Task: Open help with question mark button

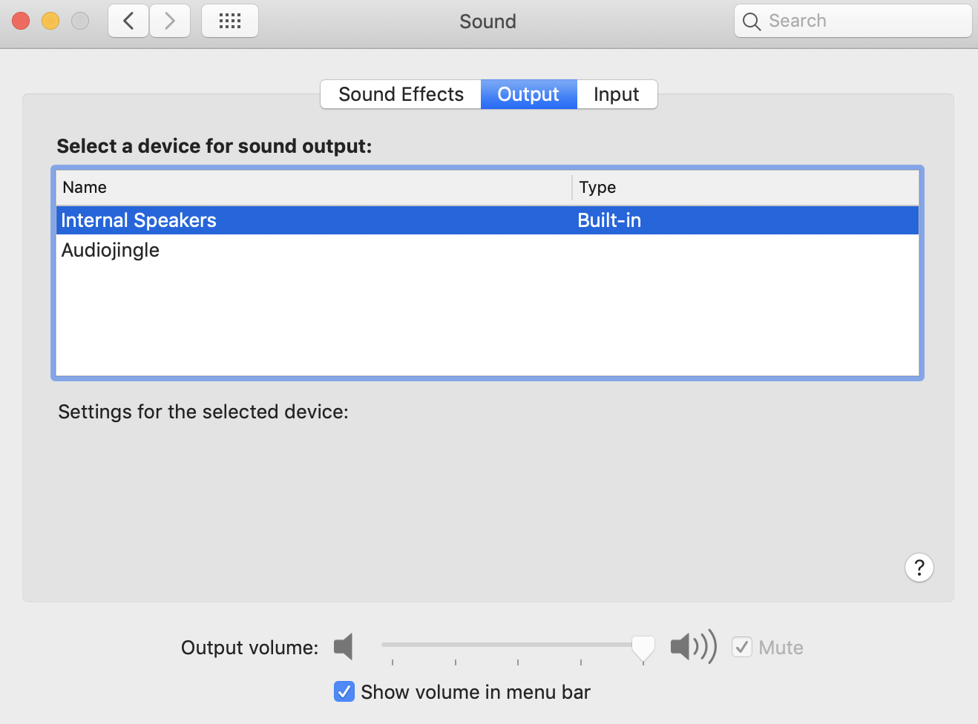Action: tap(919, 568)
